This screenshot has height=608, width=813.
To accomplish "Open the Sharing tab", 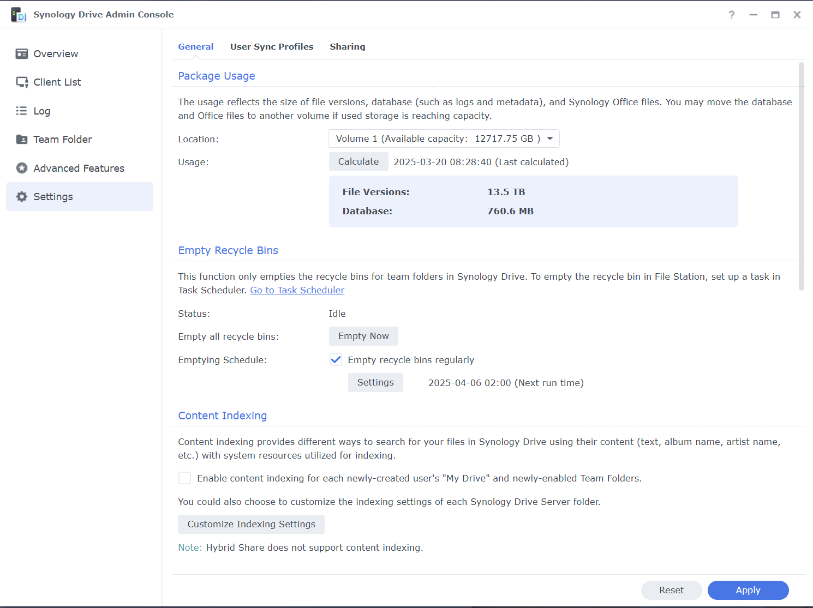I will [348, 47].
